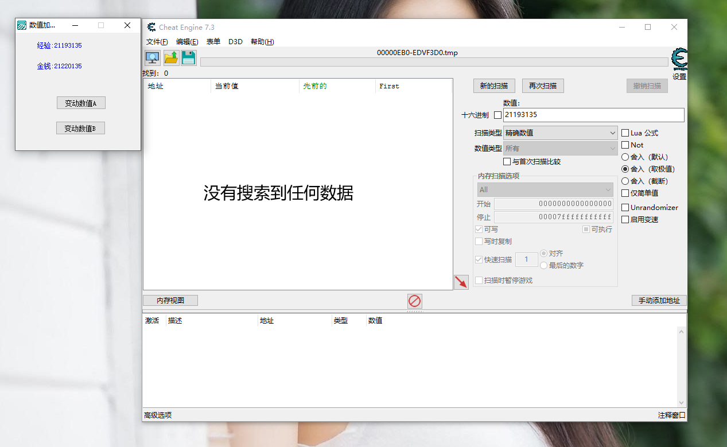Open the 表单 menu

(213, 42)
